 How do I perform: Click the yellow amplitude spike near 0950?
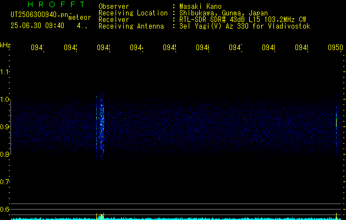(336, 216)
